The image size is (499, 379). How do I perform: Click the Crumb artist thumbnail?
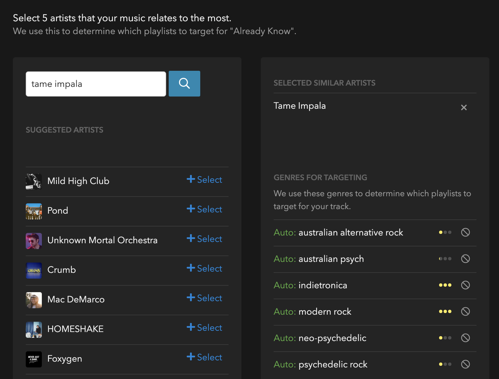pos(34,271)
